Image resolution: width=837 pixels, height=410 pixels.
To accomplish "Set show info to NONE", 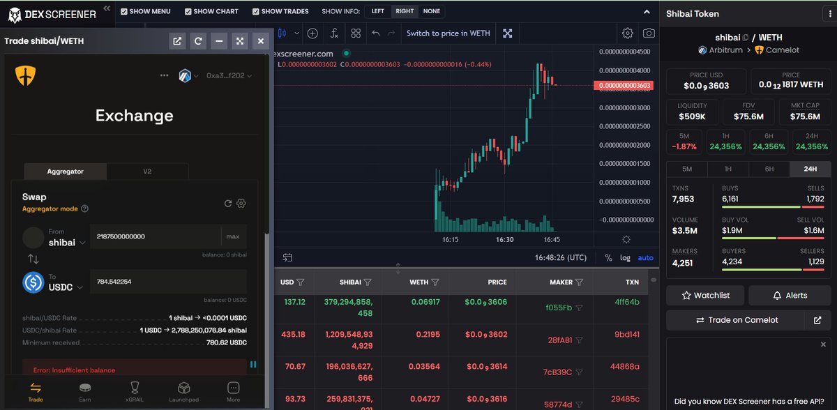I will pos(431,11).
